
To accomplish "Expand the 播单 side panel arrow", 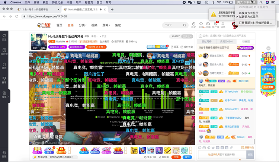I will (x=8, y=96).
